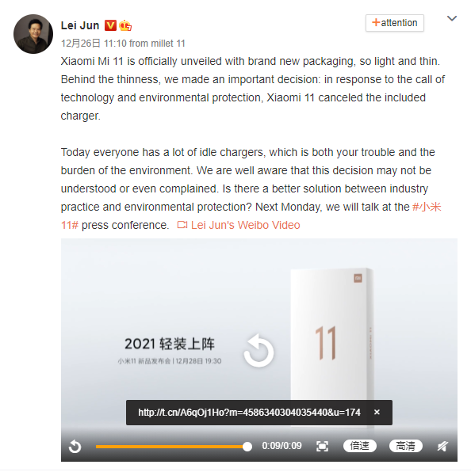
Task: Follow with the +attention button
Action: 395,23
